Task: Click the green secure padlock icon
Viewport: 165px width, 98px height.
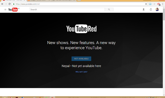Action: pos(14,4)
